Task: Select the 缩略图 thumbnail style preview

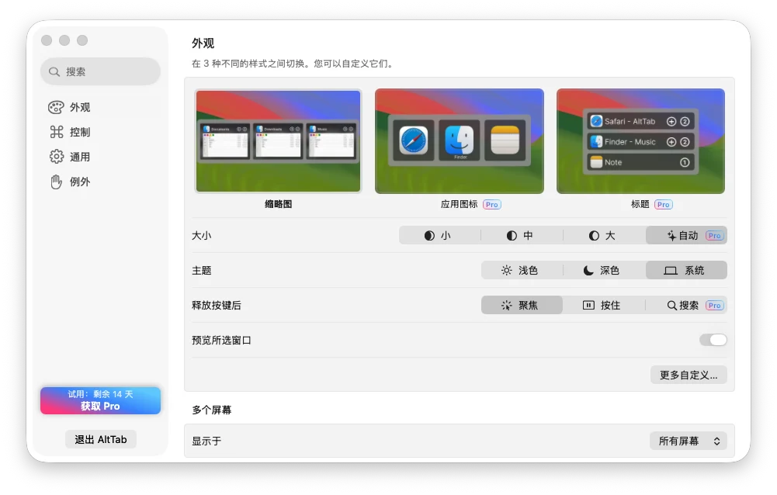Action: [x=278, y=140]
